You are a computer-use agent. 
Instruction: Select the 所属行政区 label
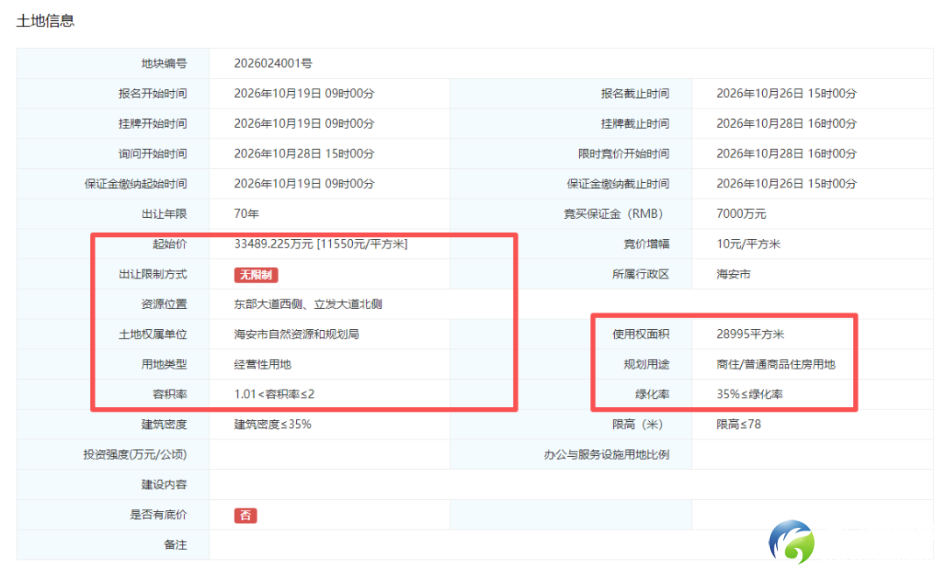[640, 274]
